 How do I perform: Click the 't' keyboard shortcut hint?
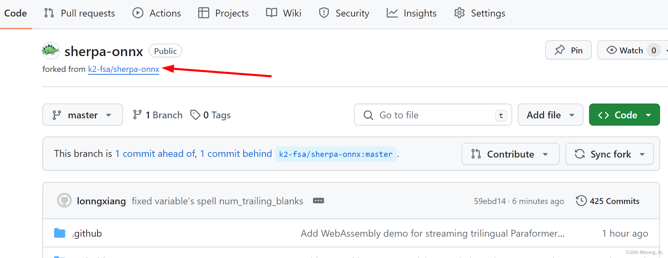pyautogui.click(x=501, y=115)
